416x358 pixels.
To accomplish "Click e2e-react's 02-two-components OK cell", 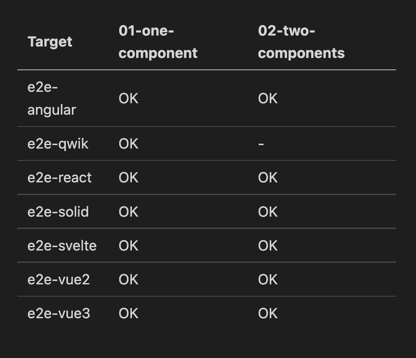I will tap(268, 178).
